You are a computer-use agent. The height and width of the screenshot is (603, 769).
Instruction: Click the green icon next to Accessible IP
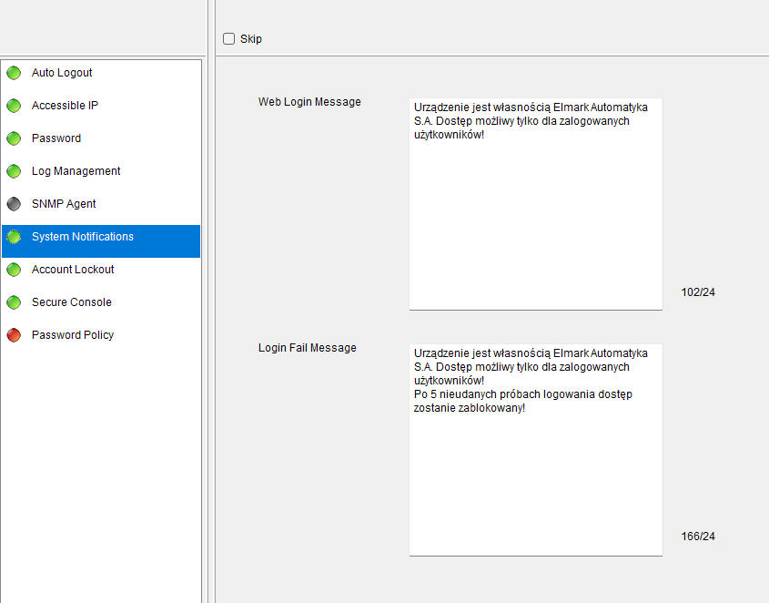[x=14, y=106]
